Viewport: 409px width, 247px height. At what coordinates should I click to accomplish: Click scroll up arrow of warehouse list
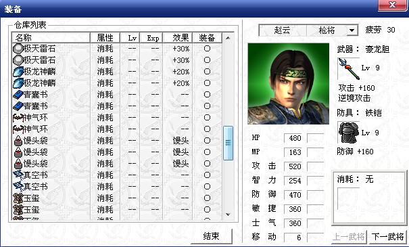[228, 38]
